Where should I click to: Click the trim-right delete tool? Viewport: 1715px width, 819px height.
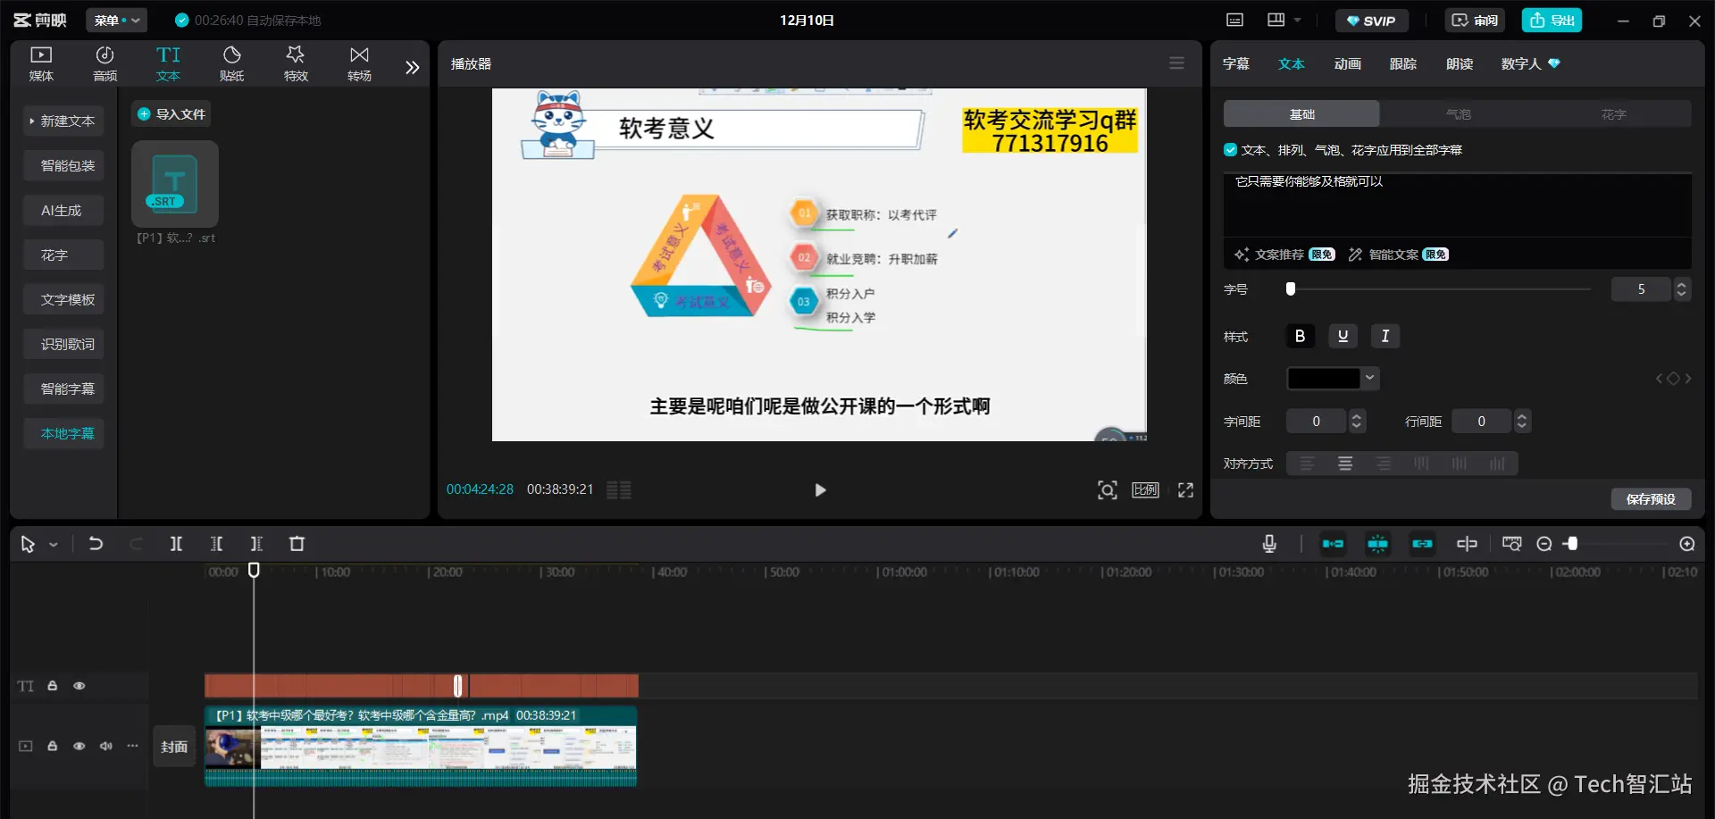coord(256,544)
